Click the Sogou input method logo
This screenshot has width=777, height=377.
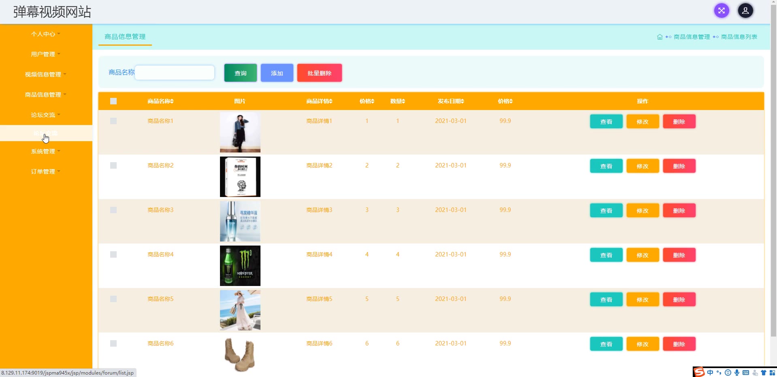tap(699, 372)
